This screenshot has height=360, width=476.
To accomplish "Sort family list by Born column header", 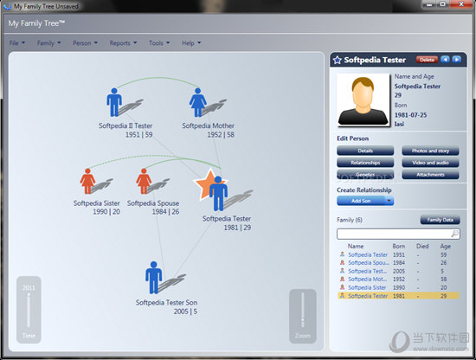I will click(399, 246).
